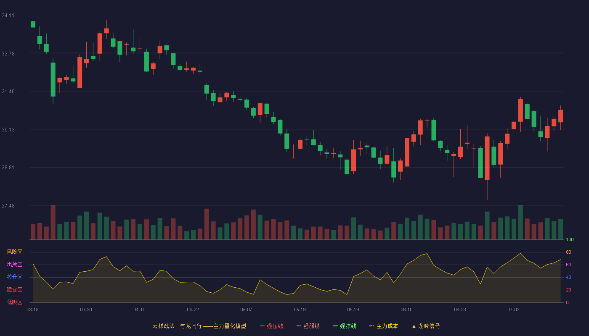Select the 05-07 date label
The height and width of the screenshot is (336, 589).
click(246, 310)
